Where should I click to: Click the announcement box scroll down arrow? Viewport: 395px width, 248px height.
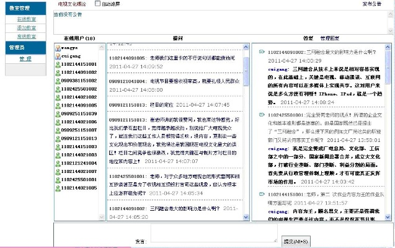(x=391, y=31)
